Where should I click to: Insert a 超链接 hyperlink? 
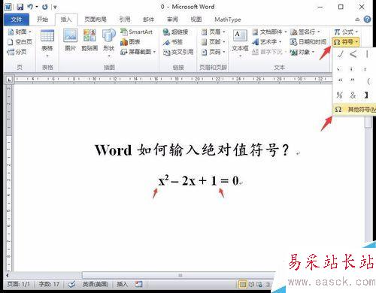(175, 32)
